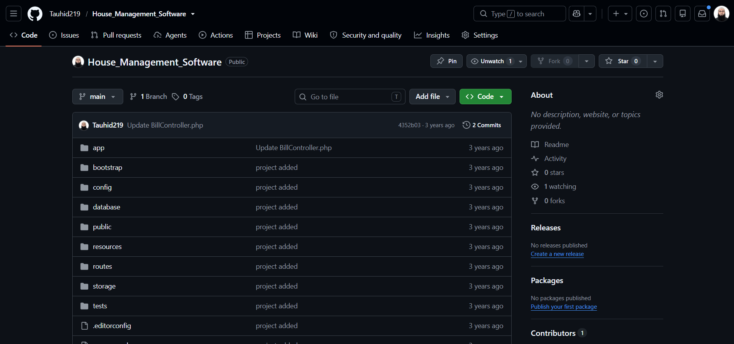
Task: Click Publish your first package link
Action: [564, 307]
